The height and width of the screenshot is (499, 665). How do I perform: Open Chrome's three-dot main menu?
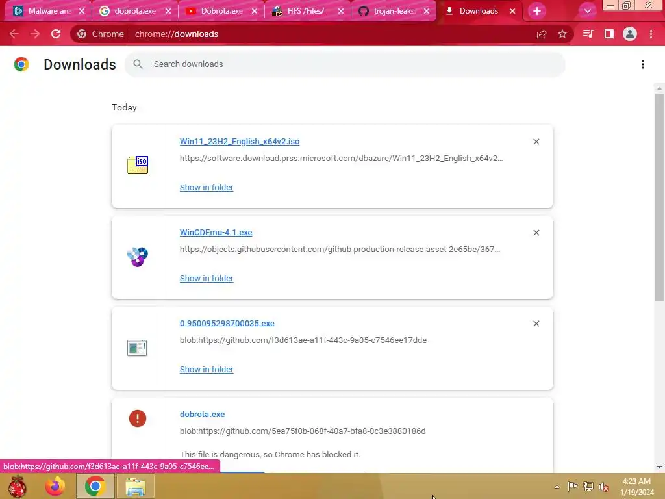click(651, 34)
